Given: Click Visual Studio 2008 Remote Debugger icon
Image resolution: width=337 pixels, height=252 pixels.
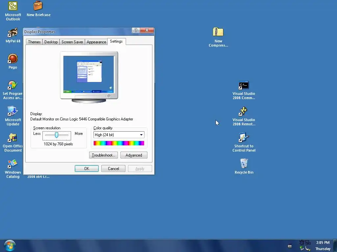Looking at the screenshot, I should pyautogui.click(x=244, y=116).
